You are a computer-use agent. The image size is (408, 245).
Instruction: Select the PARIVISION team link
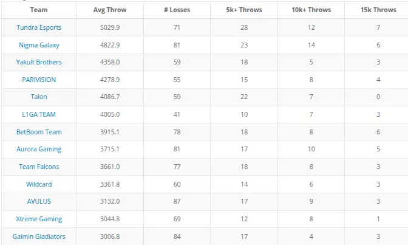39,80
